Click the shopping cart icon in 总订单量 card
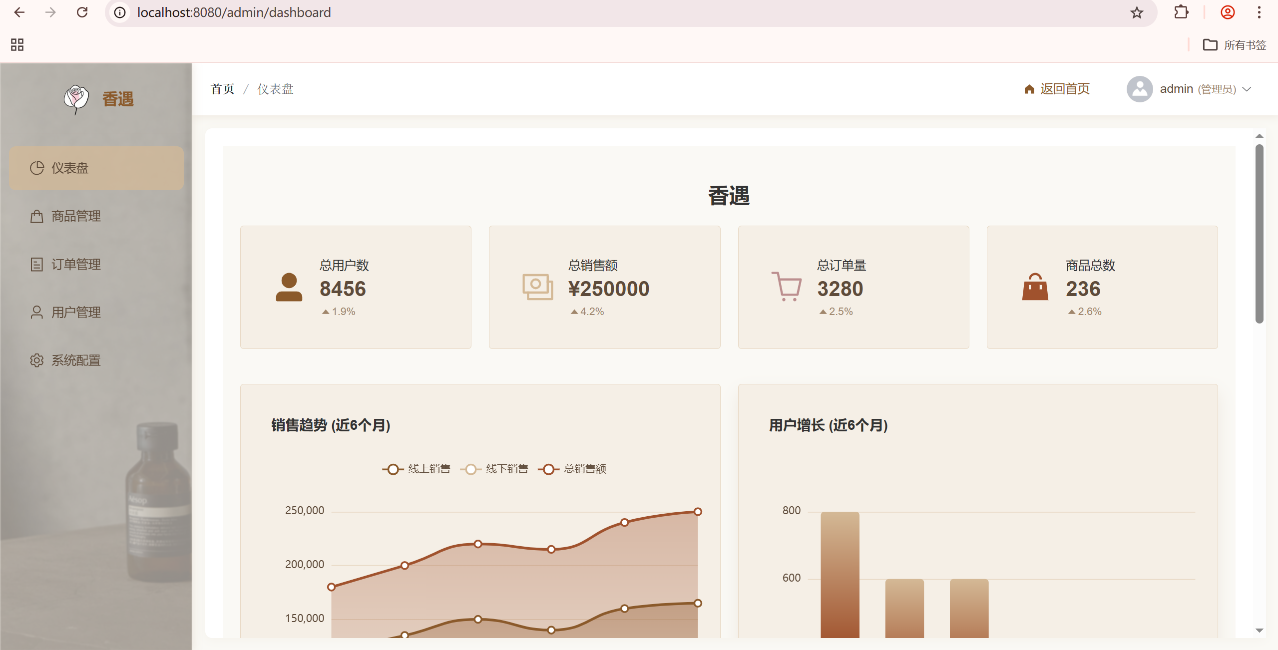 coord(786,287)
